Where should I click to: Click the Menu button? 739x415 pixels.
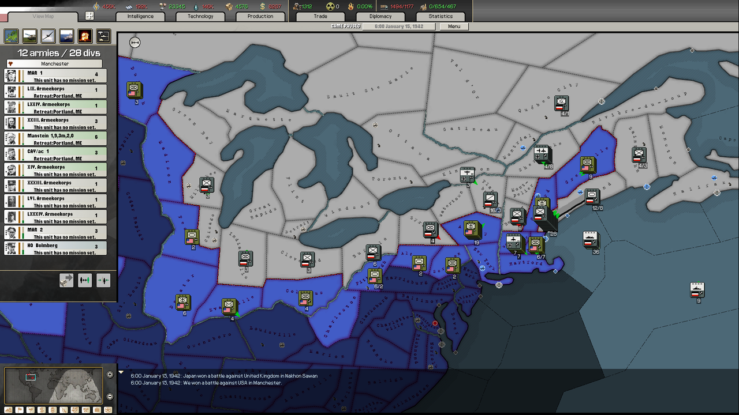(x=454, y=27)
